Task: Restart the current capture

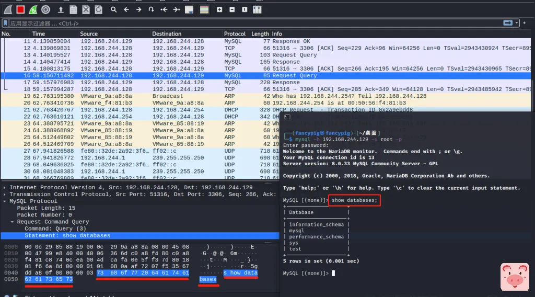Action: [33, 9]
